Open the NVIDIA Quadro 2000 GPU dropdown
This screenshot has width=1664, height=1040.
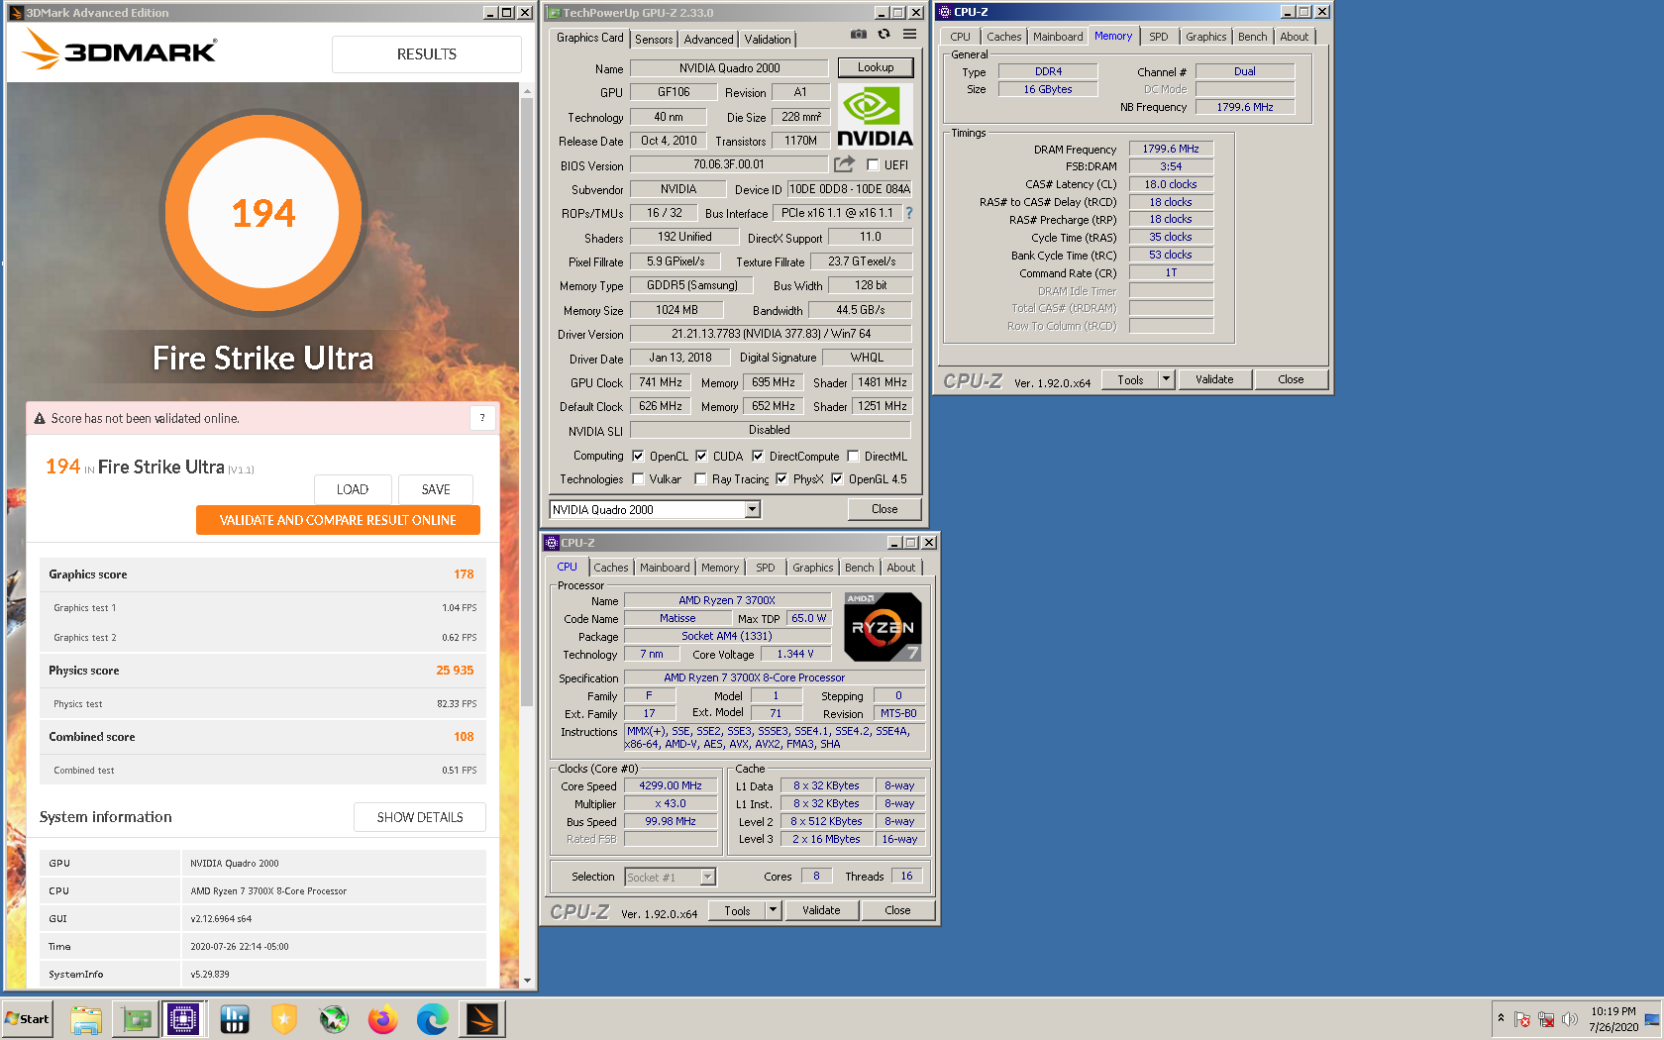752,509
